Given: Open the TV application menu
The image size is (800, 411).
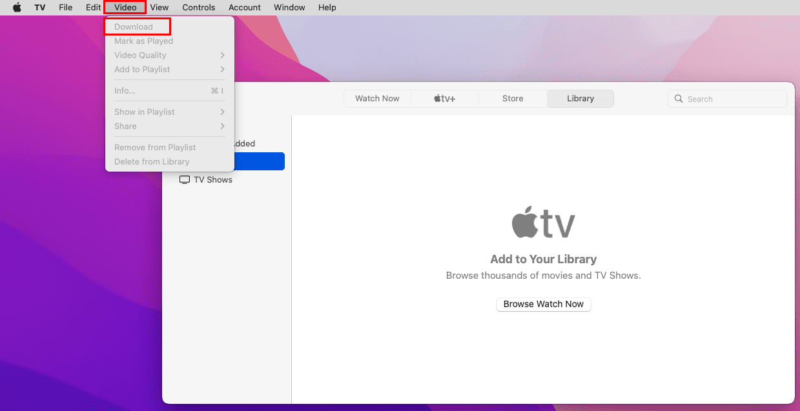Looking at the screenshot, I should pyautogui.click(x=40, y=7).
